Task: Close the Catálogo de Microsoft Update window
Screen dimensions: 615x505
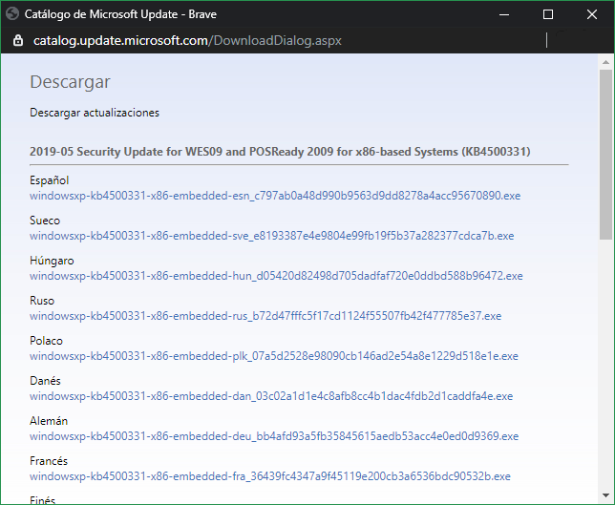Action: coord(592,14)
